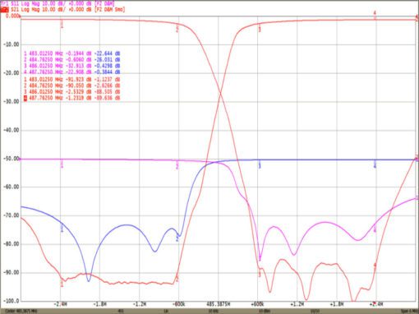
Task: Click magenta marker row 1 483.01250 MHz
Action: (x=72, y=53)
